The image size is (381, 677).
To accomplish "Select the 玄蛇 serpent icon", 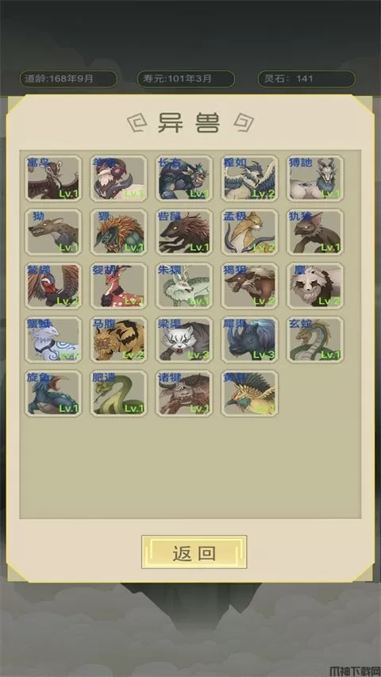I will tap(315, 340).
